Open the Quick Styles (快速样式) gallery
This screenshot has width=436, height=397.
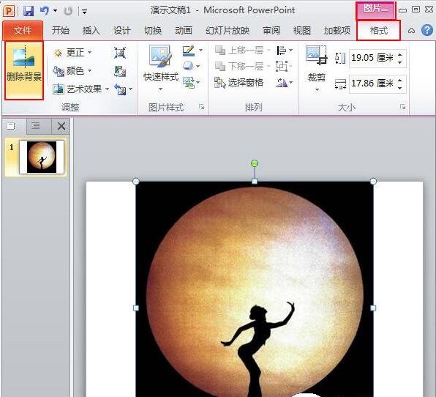pos(161,68)
